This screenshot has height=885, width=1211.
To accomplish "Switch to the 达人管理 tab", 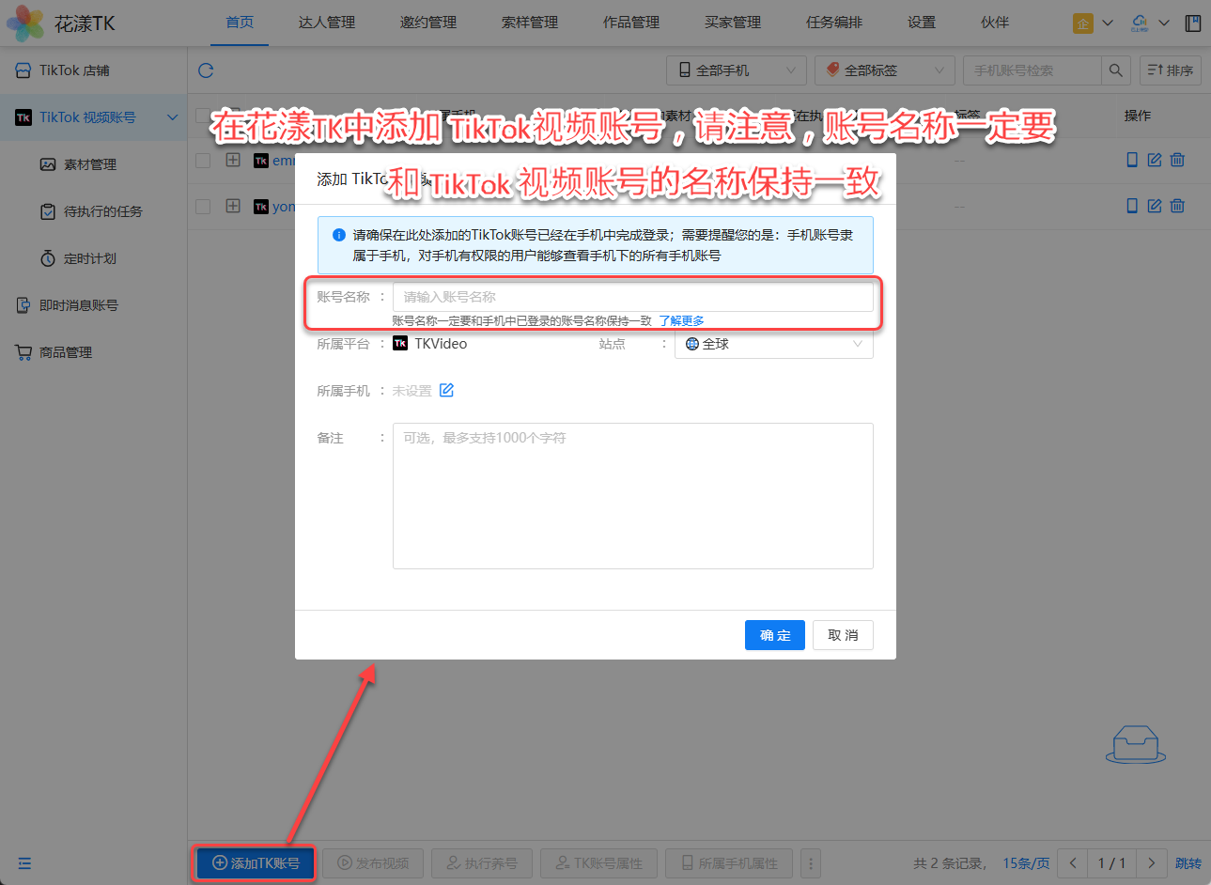I will tap(327, 23).
